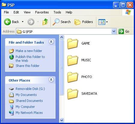Open the Favorites menu
The image size is (135, 124).
click(x=42, y=12)
